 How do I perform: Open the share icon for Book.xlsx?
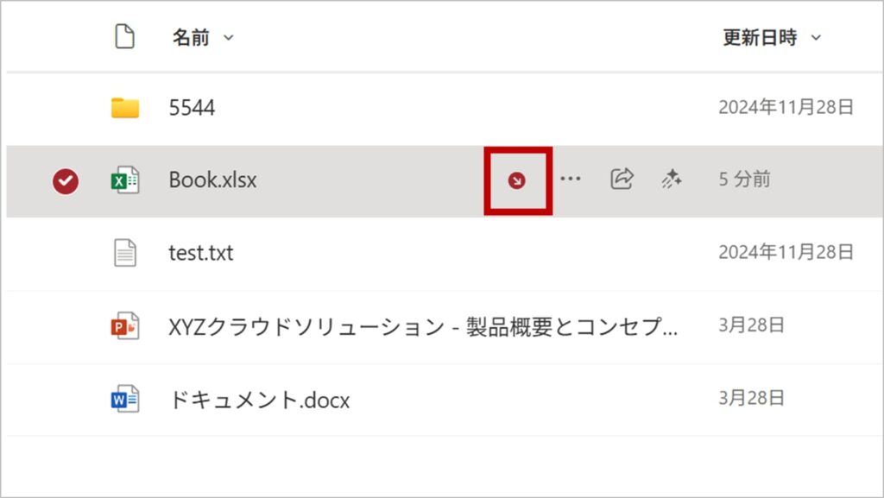click(x=622, y=179)
